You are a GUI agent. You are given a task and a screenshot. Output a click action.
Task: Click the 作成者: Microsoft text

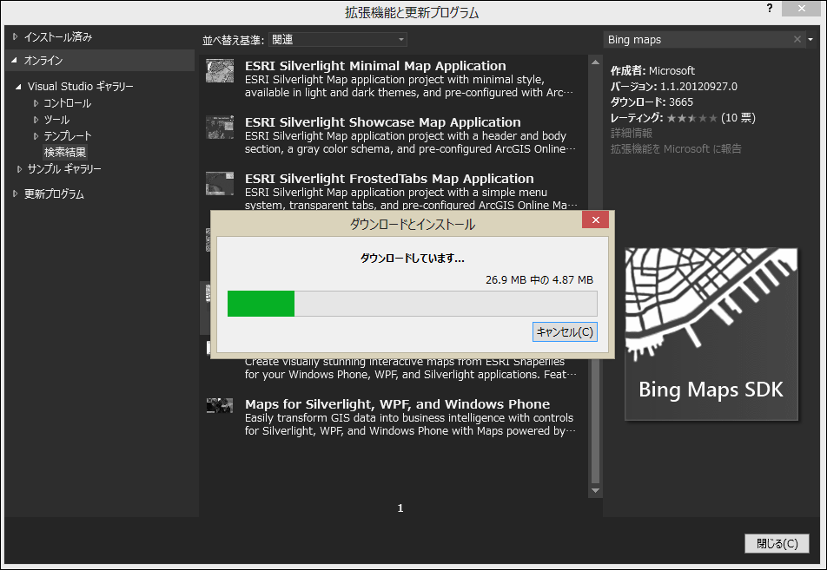point(652,70)
